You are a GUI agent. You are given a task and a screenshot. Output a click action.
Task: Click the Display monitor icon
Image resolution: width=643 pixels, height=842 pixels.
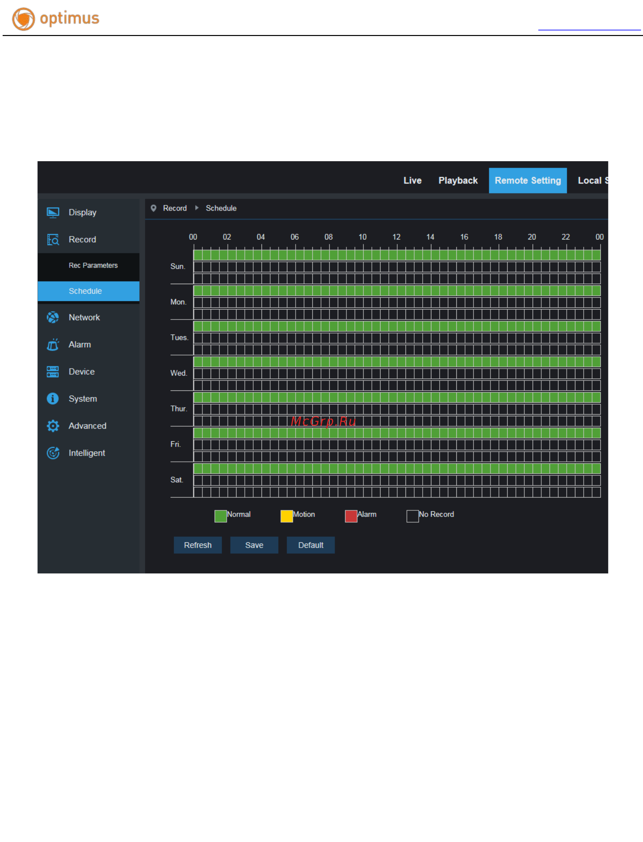click(x=53, y=212)
